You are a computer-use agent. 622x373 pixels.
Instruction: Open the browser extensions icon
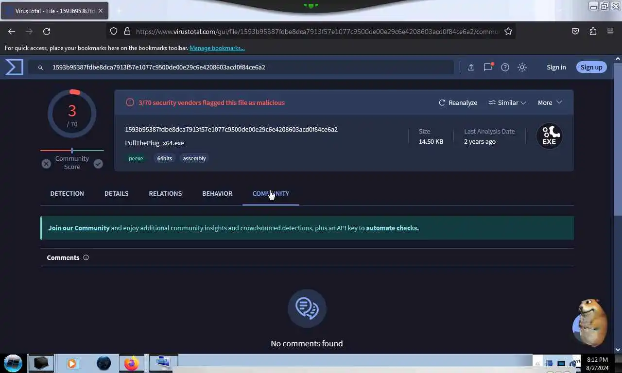click(x=593, y=31)
